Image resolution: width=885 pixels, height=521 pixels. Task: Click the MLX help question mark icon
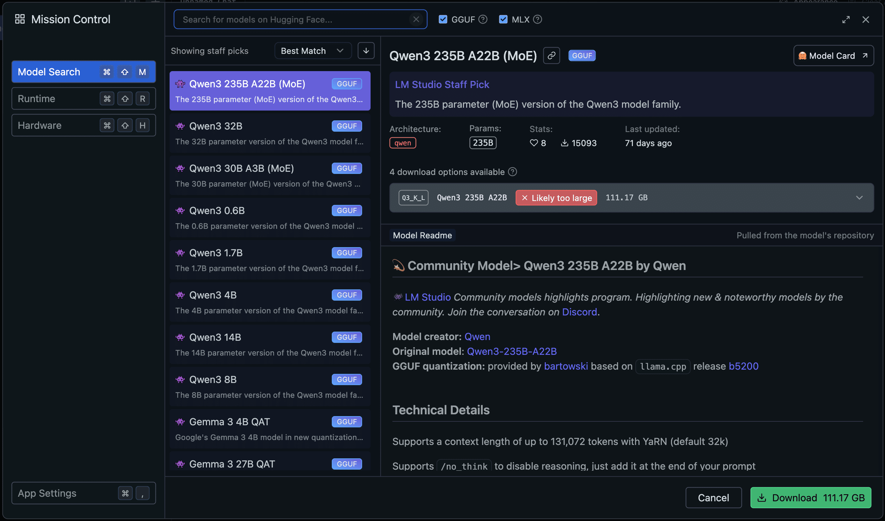point(537,19)
